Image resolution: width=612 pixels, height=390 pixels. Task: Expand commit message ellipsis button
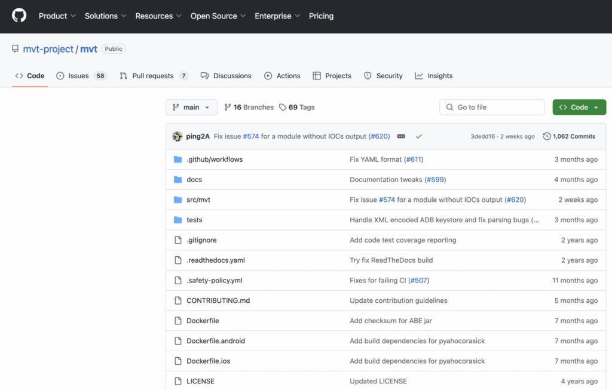click(x=401, y=136)
